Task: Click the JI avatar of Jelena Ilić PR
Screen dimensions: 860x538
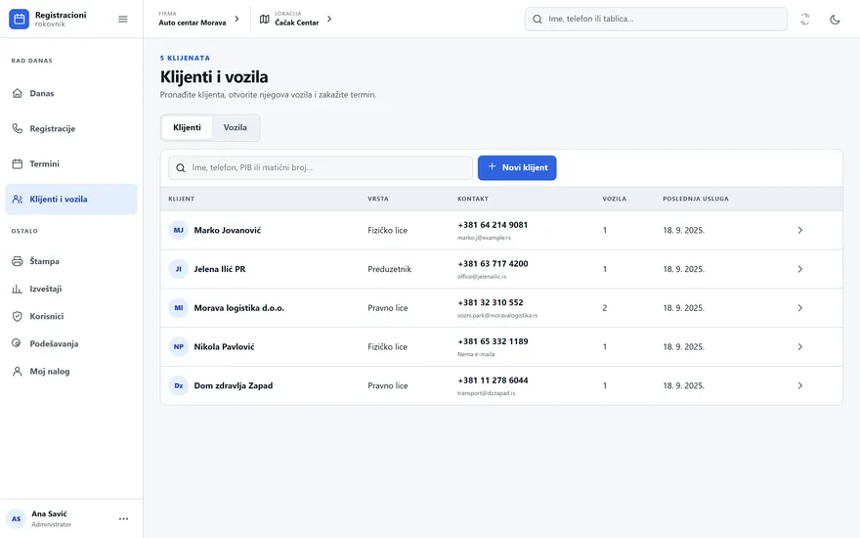Action: click(178, 269)
